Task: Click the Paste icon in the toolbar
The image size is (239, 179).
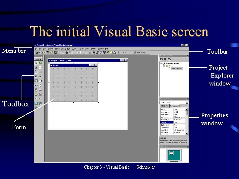Action: (x=67, y=53)
